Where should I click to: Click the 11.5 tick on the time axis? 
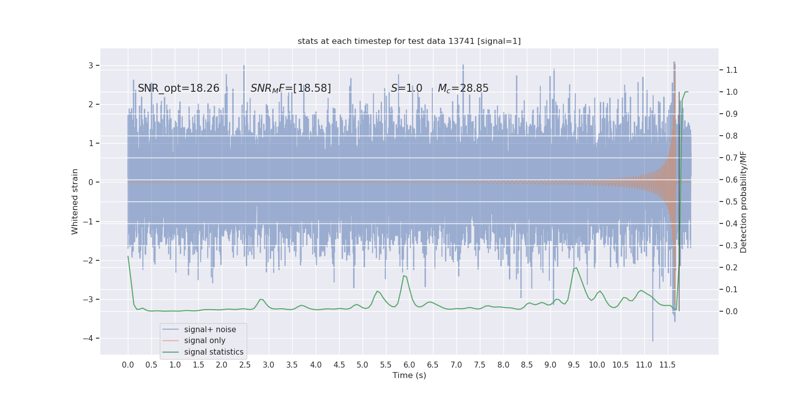667,365
